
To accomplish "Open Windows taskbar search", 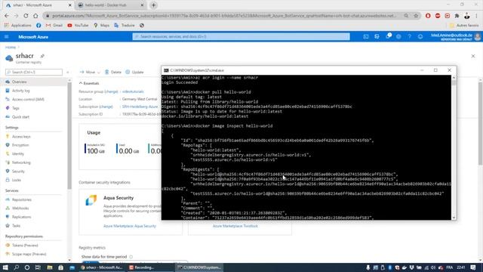I will [16, 267].
